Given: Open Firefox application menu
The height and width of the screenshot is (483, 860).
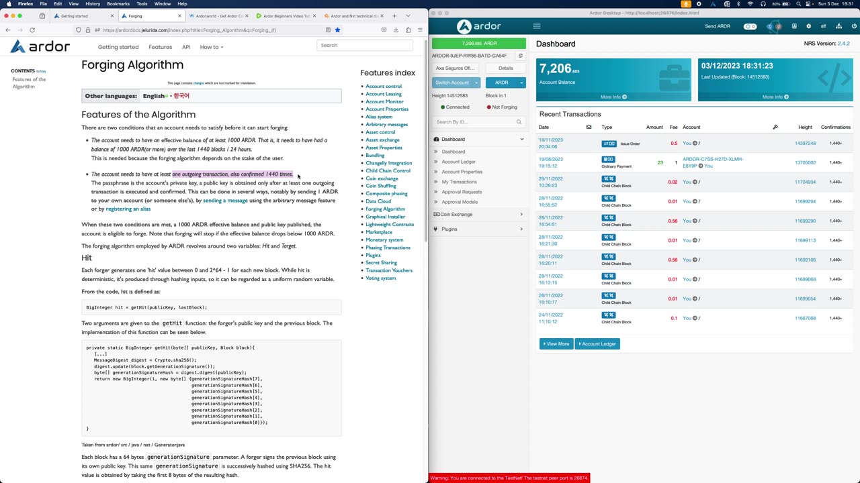Looking at the screenshot, I should tap(420, 30).
